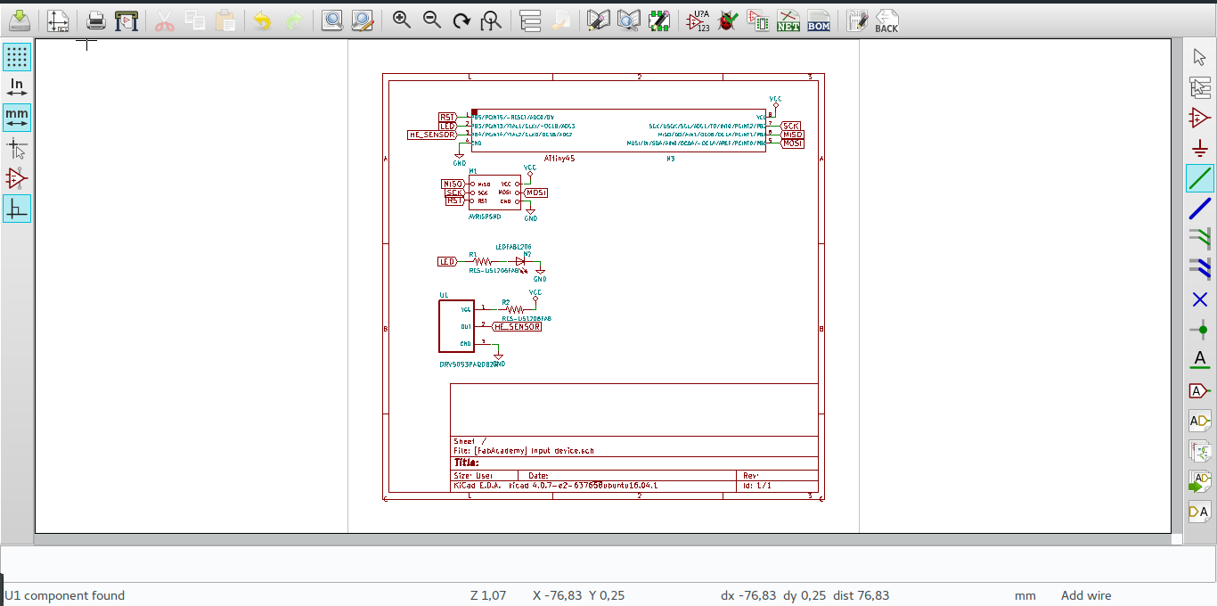The width and height of the screenshot is (1217, 606).
Task: Place a no-connect flag
Action: 1200,299
